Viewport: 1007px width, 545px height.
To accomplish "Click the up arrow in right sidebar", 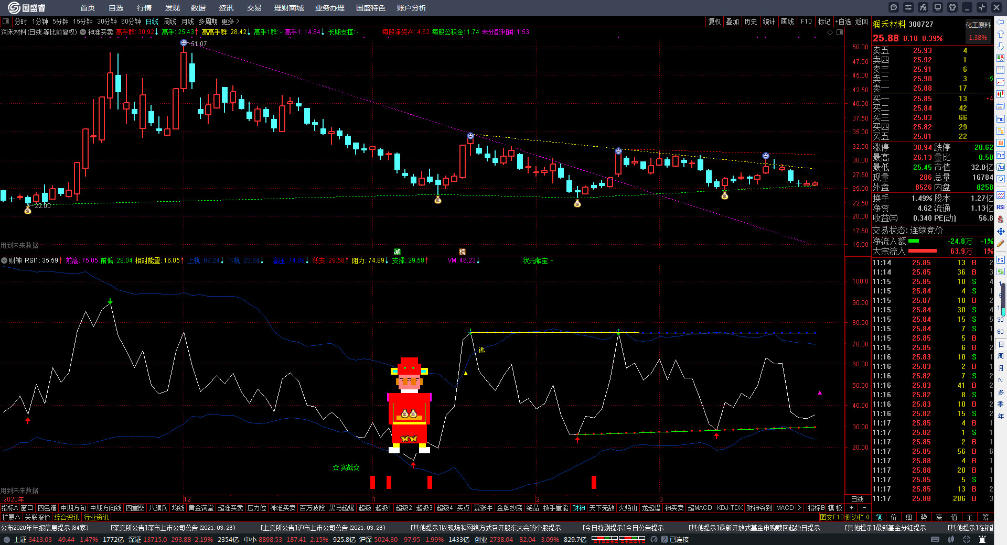I will (x=1001, y=34).
